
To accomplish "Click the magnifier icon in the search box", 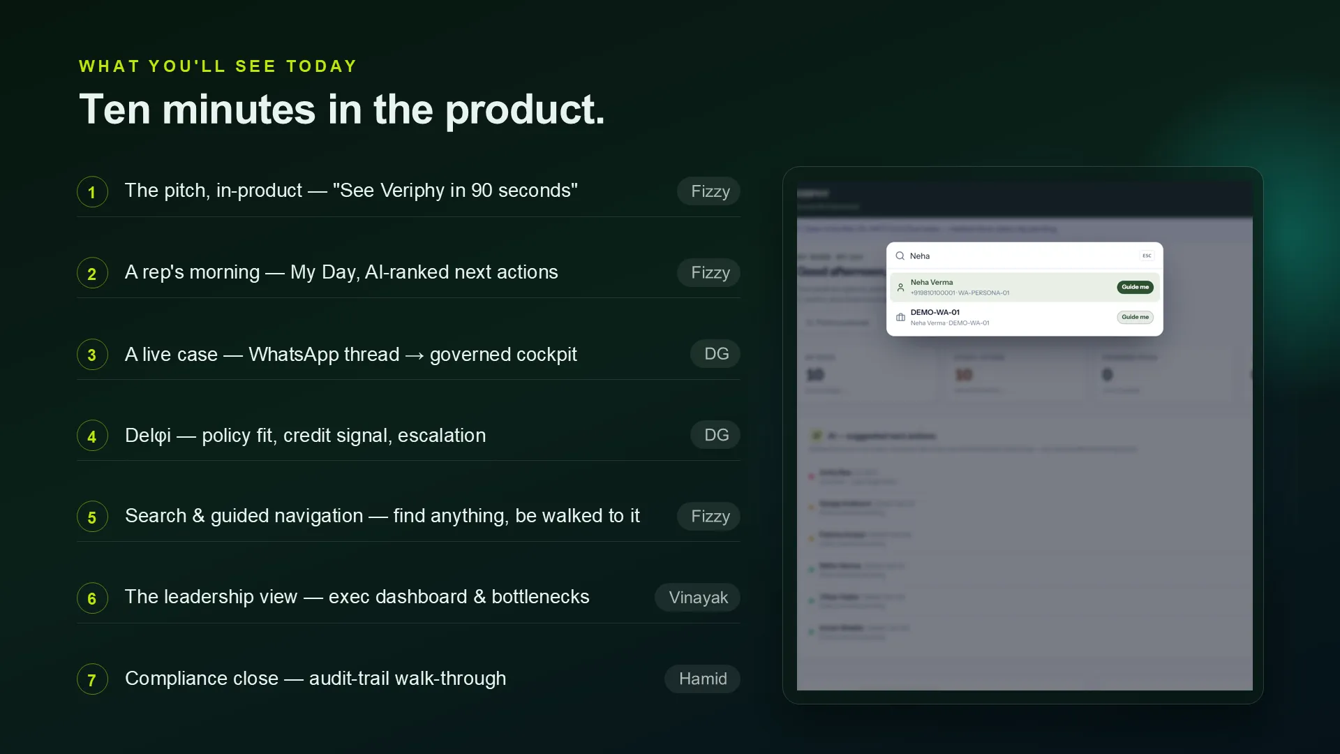I will click(900, 256).
